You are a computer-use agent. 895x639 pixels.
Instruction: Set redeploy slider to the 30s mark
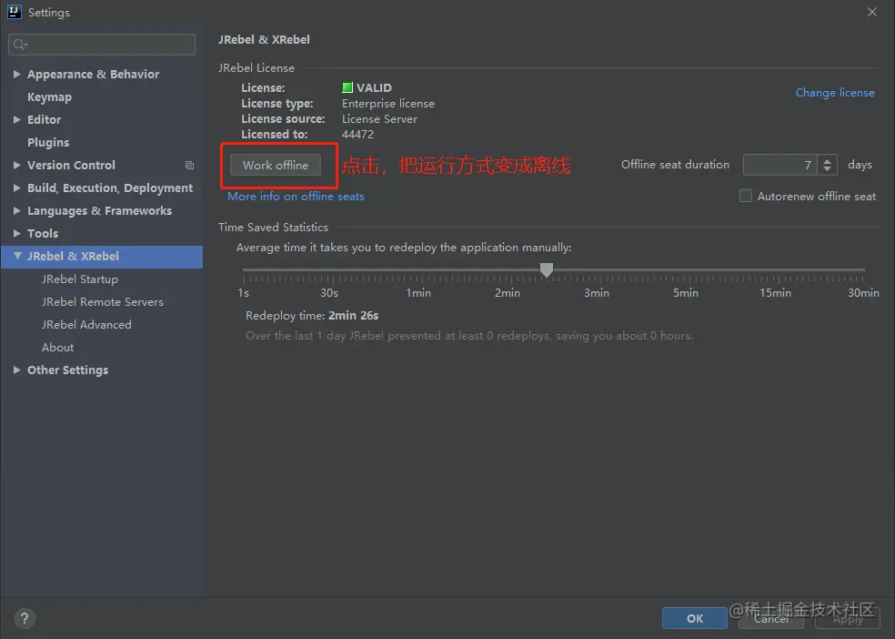click(x=333, y=269)
